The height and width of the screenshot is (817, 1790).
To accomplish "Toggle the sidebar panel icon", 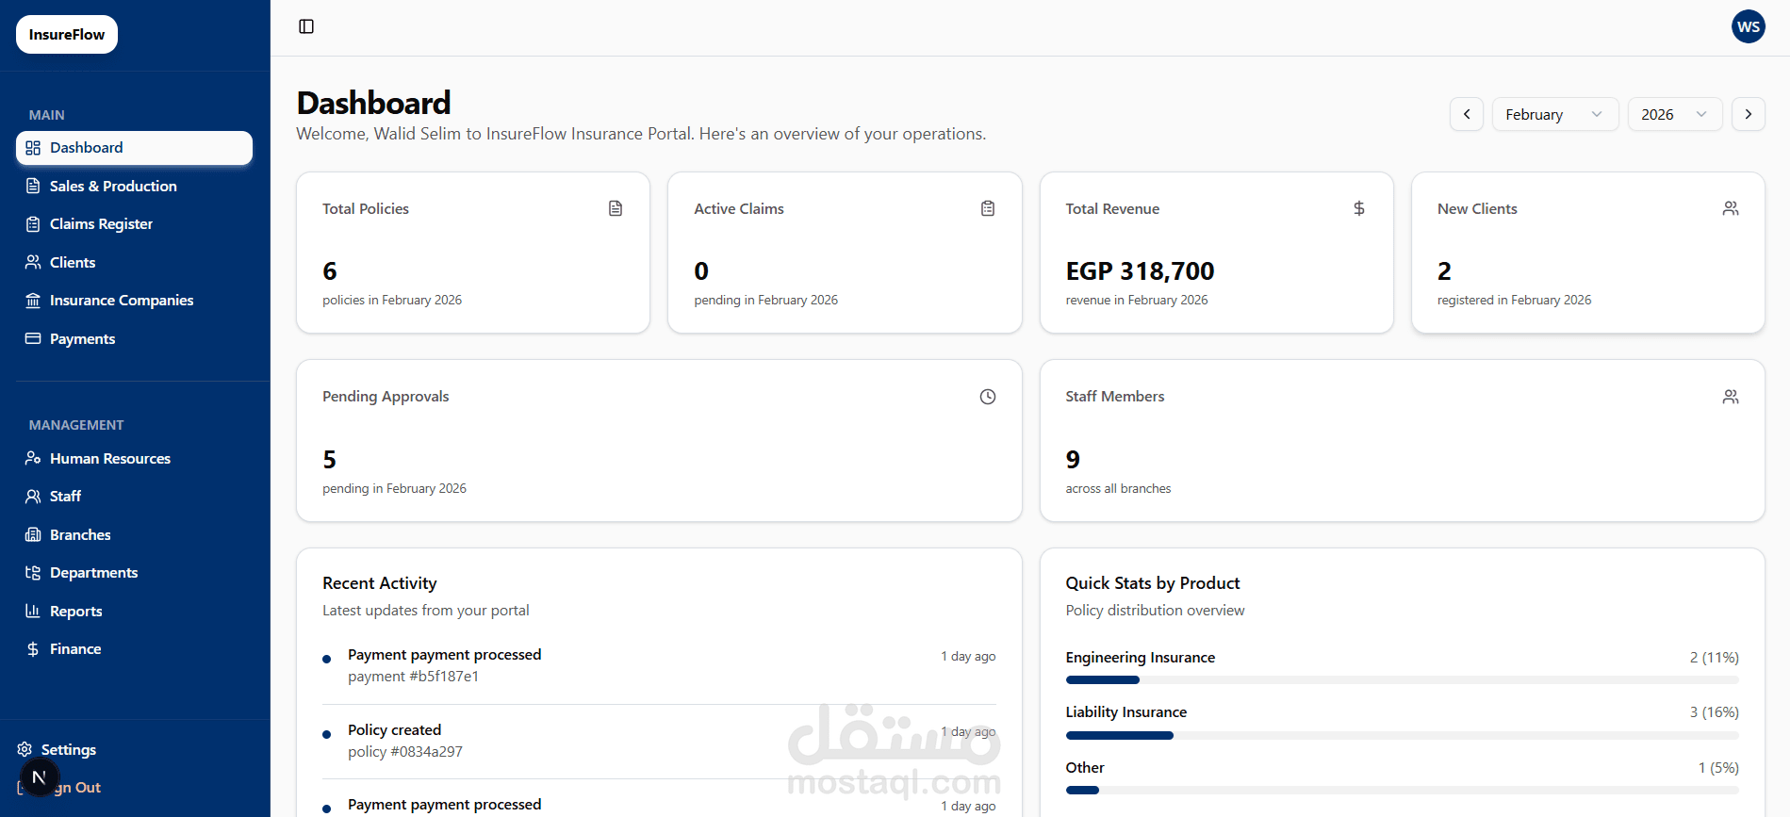I will (306, 26).
